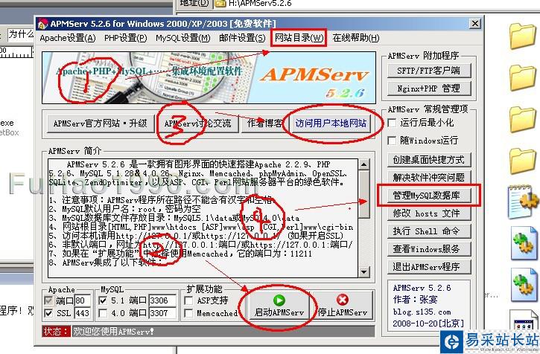Click the intro text scrollbar down arrow

(363, 272)
